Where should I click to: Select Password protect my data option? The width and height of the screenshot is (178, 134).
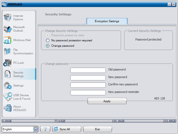click(x=48, y=35)
